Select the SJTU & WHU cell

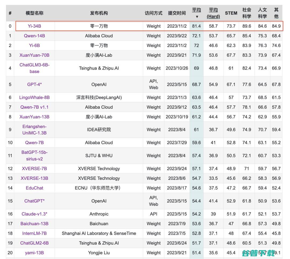coord(99,155)
